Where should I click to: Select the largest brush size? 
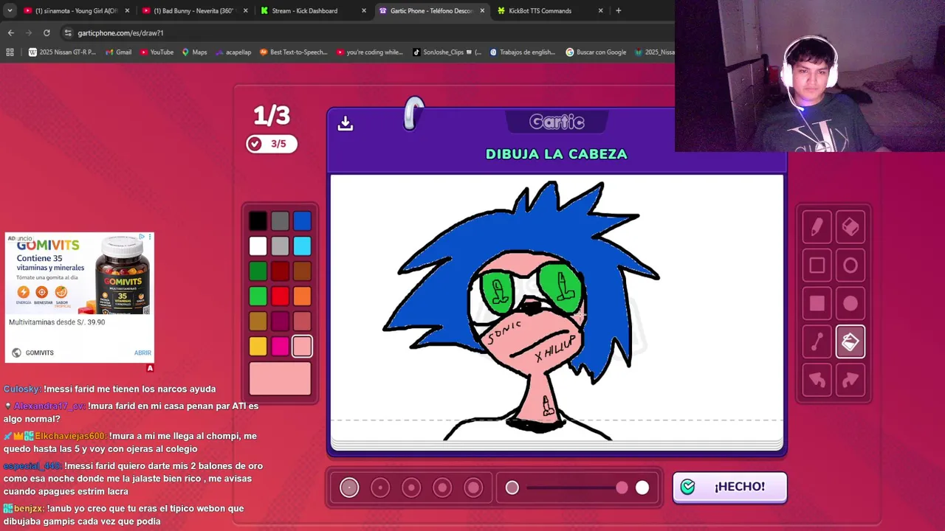[473, 487]
